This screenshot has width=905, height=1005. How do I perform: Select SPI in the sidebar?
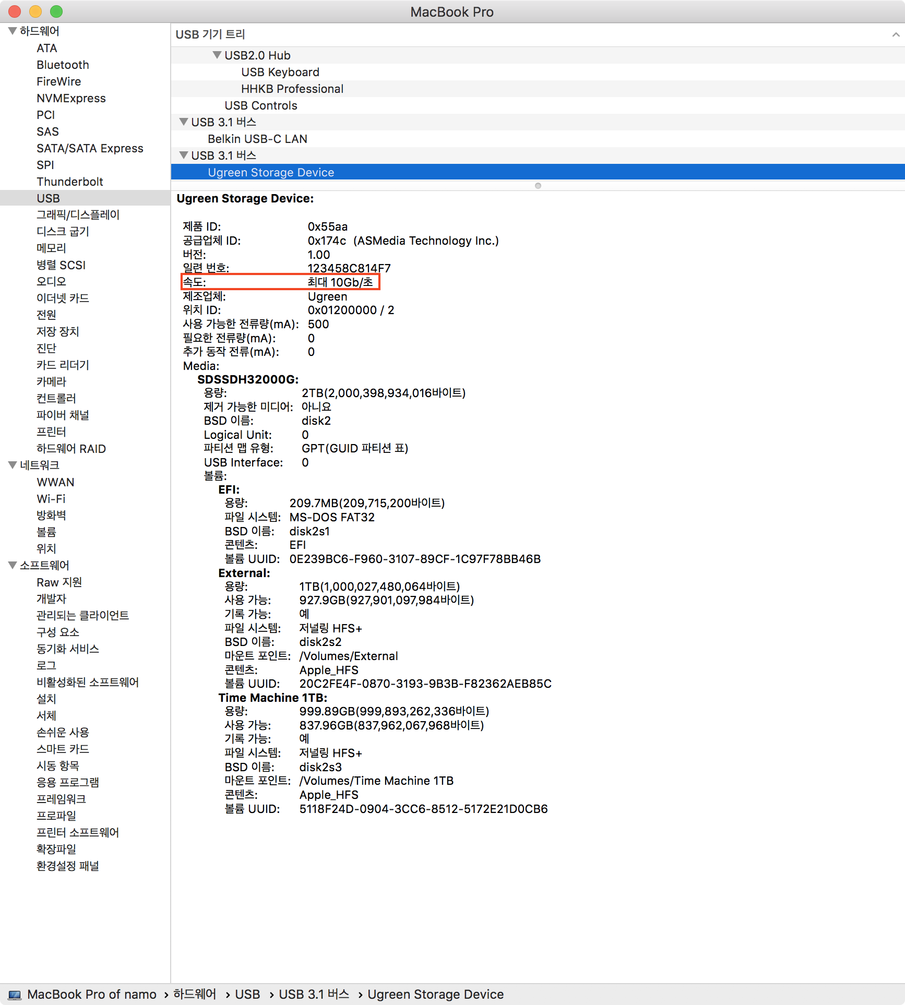coord(45,165)
